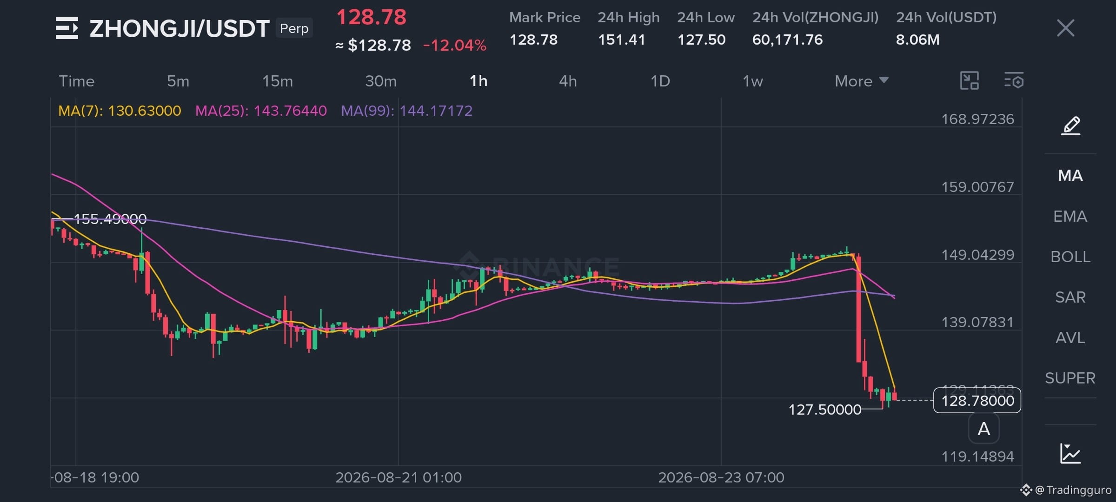Click the MA(25) value label
This screenshot has width=1116, height=502.
point(261,111)
